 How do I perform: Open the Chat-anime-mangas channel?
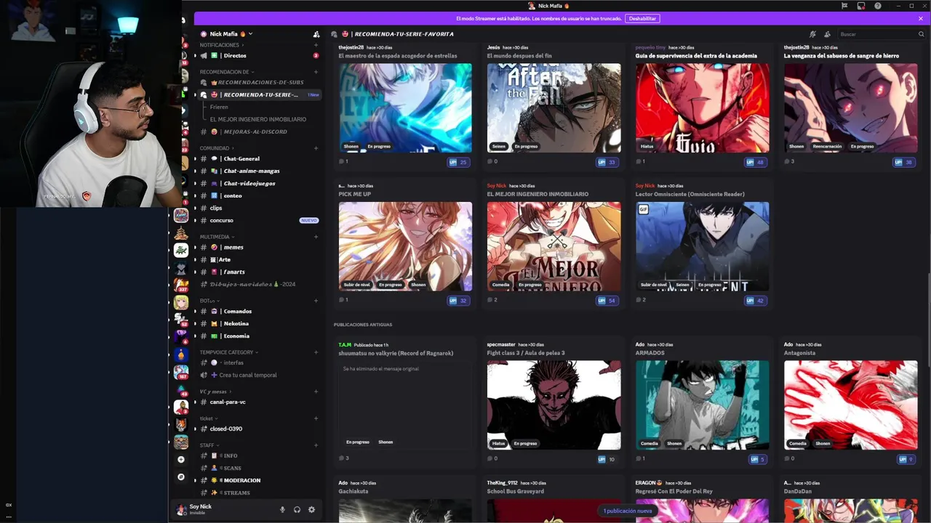click(x=258, y=171)
